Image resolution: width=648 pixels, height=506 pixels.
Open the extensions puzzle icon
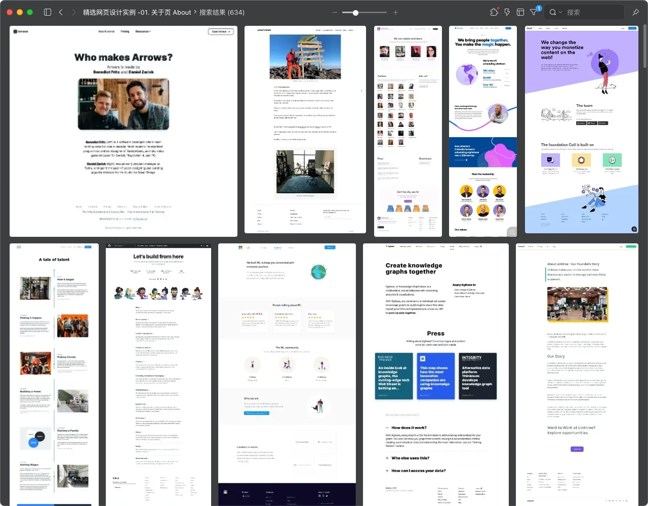point(494,12)
